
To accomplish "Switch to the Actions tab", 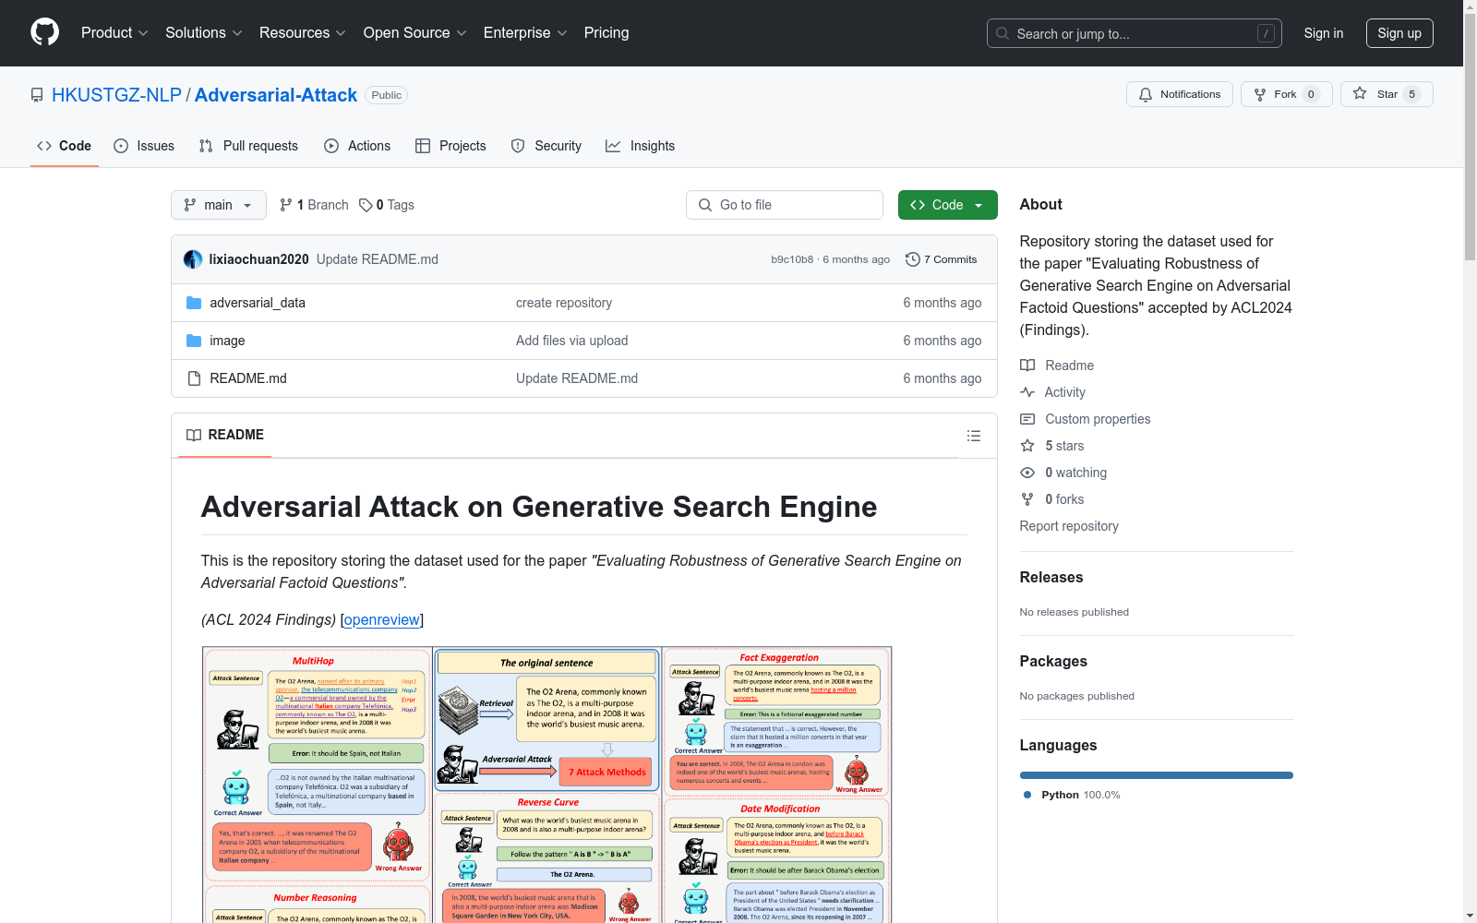I will (x=357, y=146).
